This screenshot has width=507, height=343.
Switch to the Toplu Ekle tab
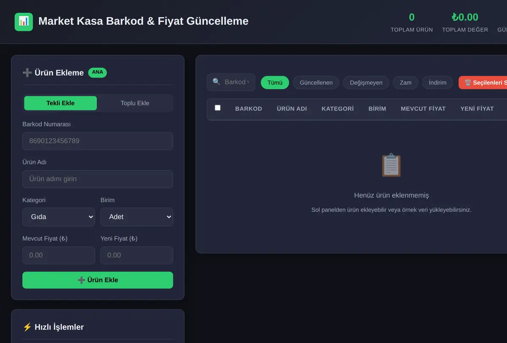click(x=135, y=103)
